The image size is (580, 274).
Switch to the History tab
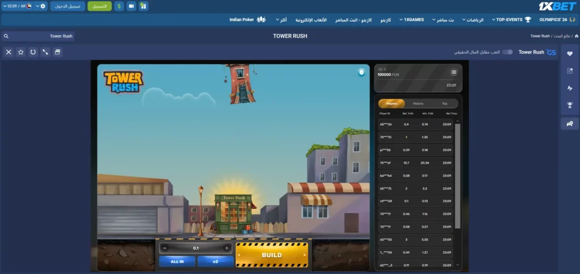coord(418,104)
